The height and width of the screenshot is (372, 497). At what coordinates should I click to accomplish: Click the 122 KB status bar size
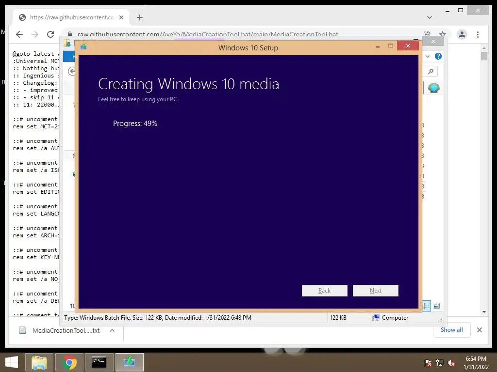pos(338,318)
